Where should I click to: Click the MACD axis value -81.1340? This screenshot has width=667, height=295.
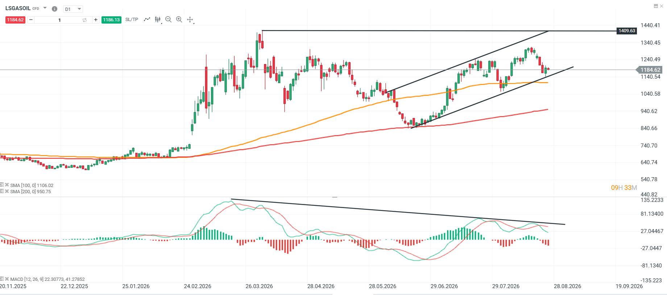[x=651, y=266]
